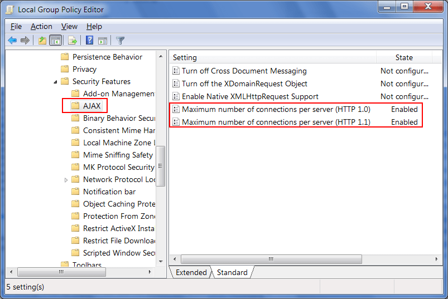Sort by the State column header

[404, 57]
